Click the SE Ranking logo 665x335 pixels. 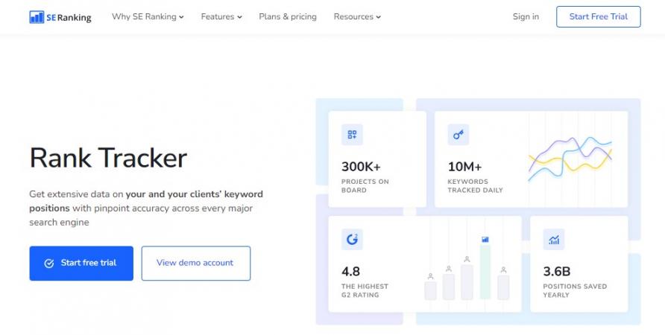coord(60,17)
